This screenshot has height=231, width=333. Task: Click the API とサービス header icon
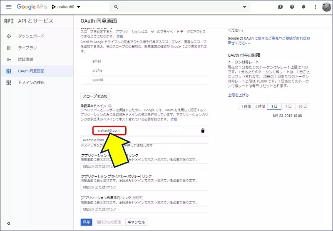(9, 21)
